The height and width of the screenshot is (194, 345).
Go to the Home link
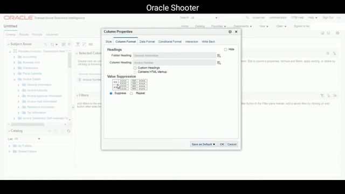click(x=184, y=26)
